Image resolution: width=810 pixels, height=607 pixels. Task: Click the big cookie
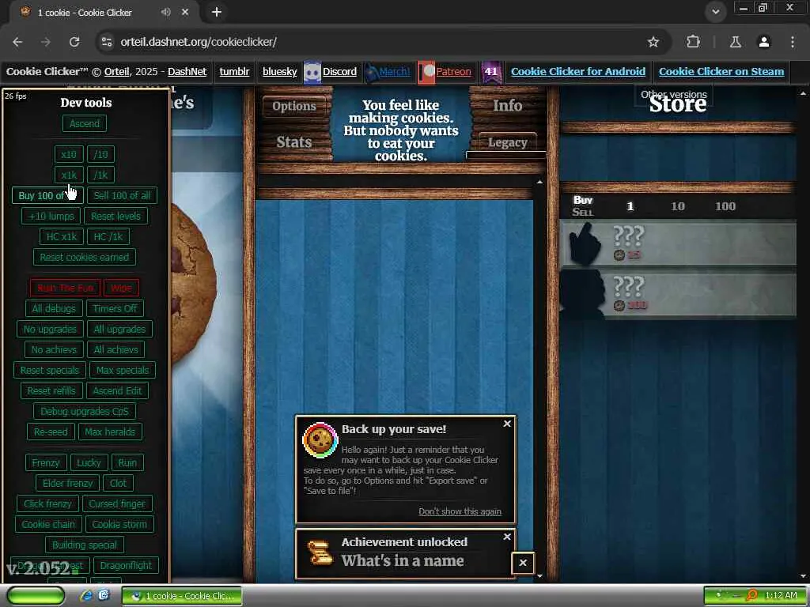[x=192, y=283]
